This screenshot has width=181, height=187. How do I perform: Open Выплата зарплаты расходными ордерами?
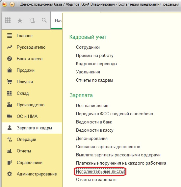[x=118, y=155]
